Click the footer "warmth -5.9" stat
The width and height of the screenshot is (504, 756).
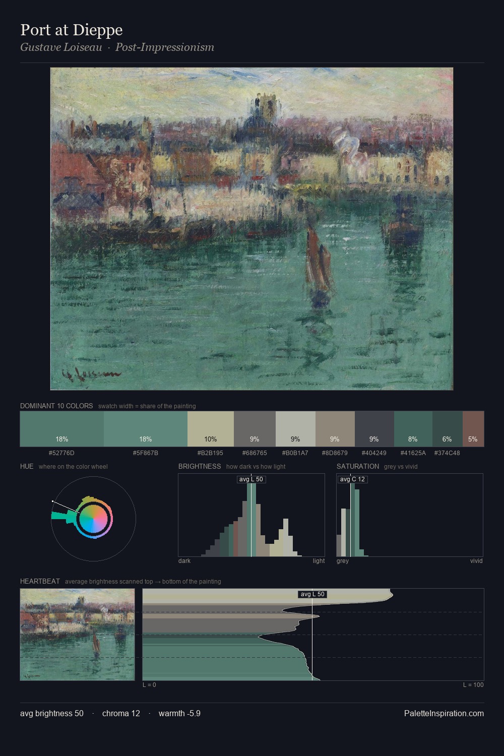tap(179, 714)
